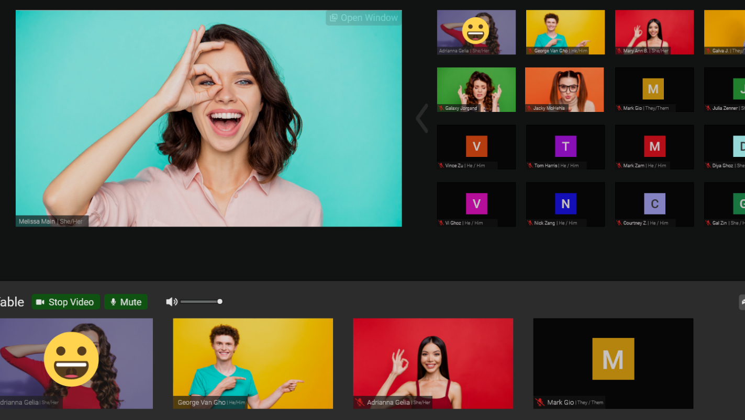Click the speaker volume icon
The height and width of the screenshot is (420, 745).
tap(171, 301)
